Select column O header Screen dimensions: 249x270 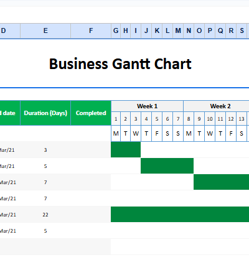pos(199,31)
